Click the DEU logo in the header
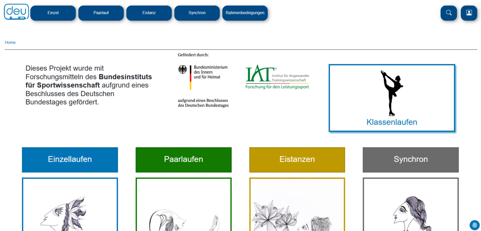 coord(16,12)
